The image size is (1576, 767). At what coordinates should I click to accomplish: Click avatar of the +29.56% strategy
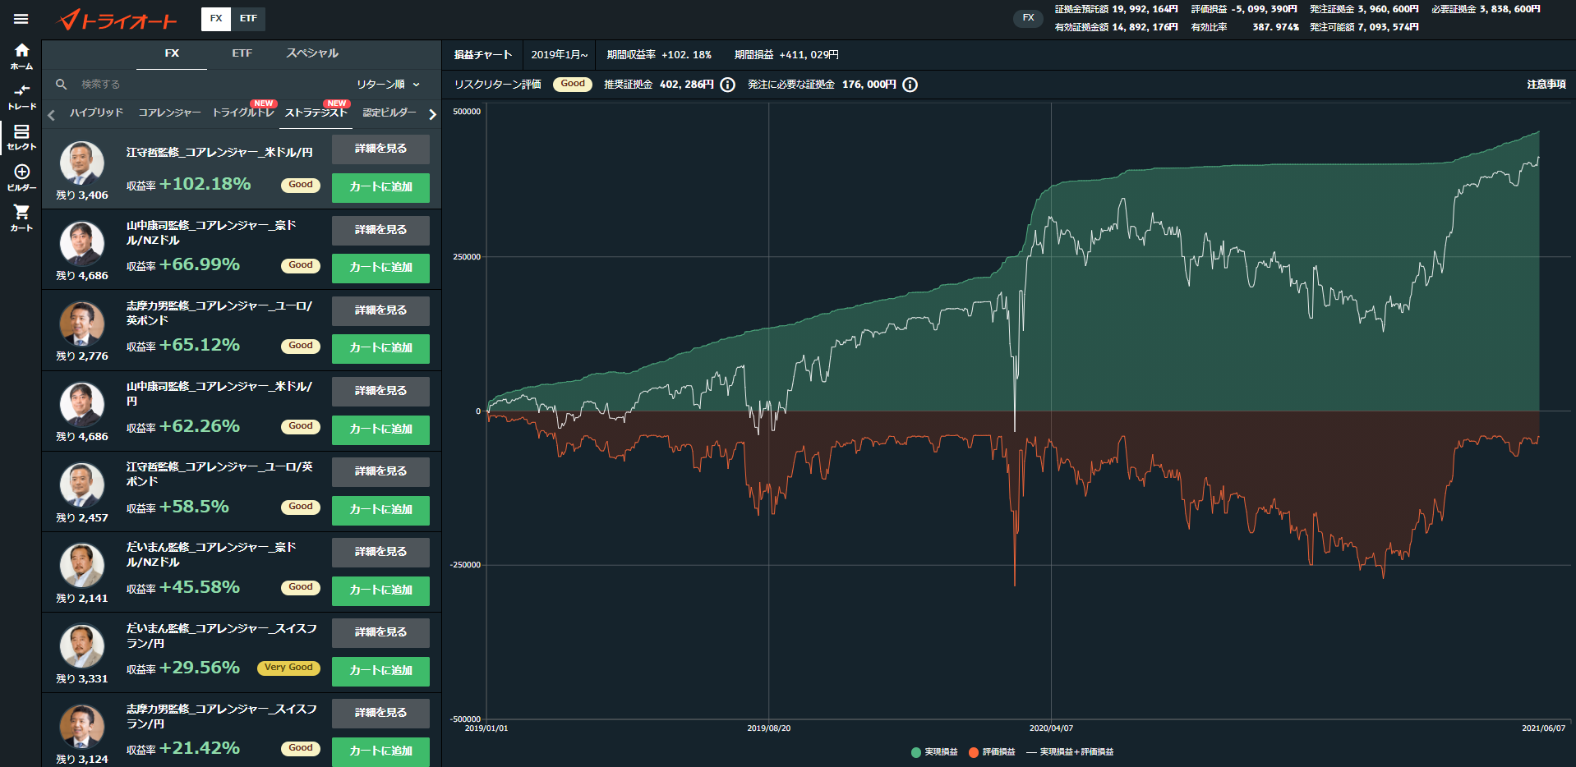coord(82,647)
